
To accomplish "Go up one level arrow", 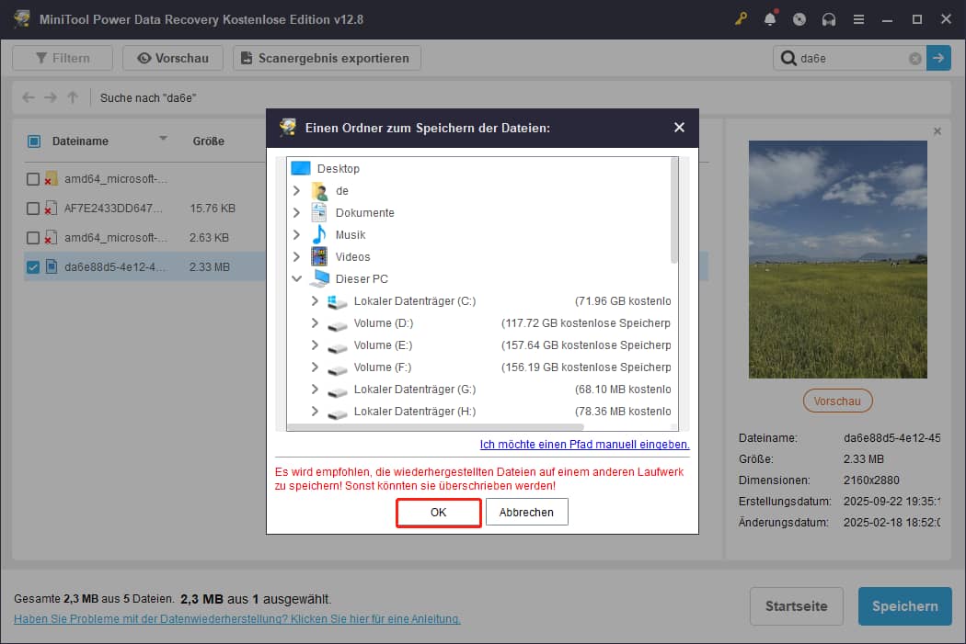I will pos(73,97).
